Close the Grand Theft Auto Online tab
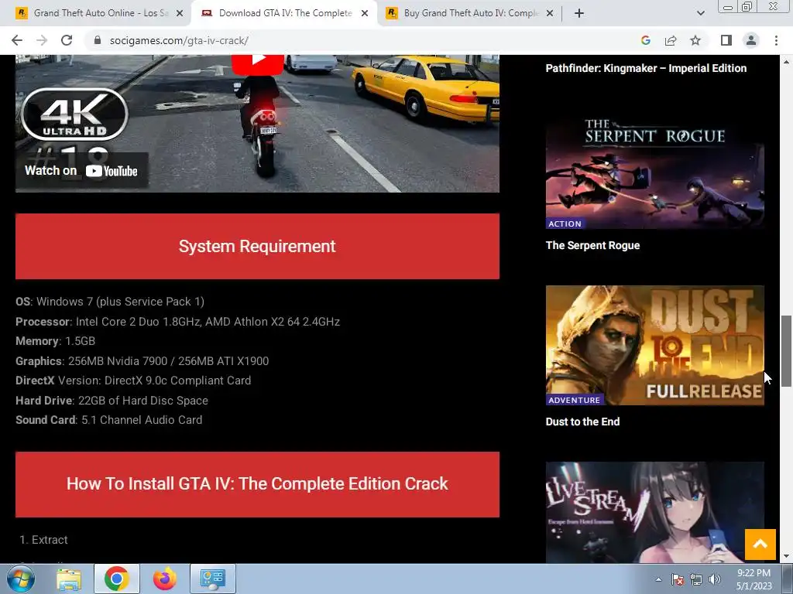The width and height of the screenshot is (793, 594). click(180, 13)
